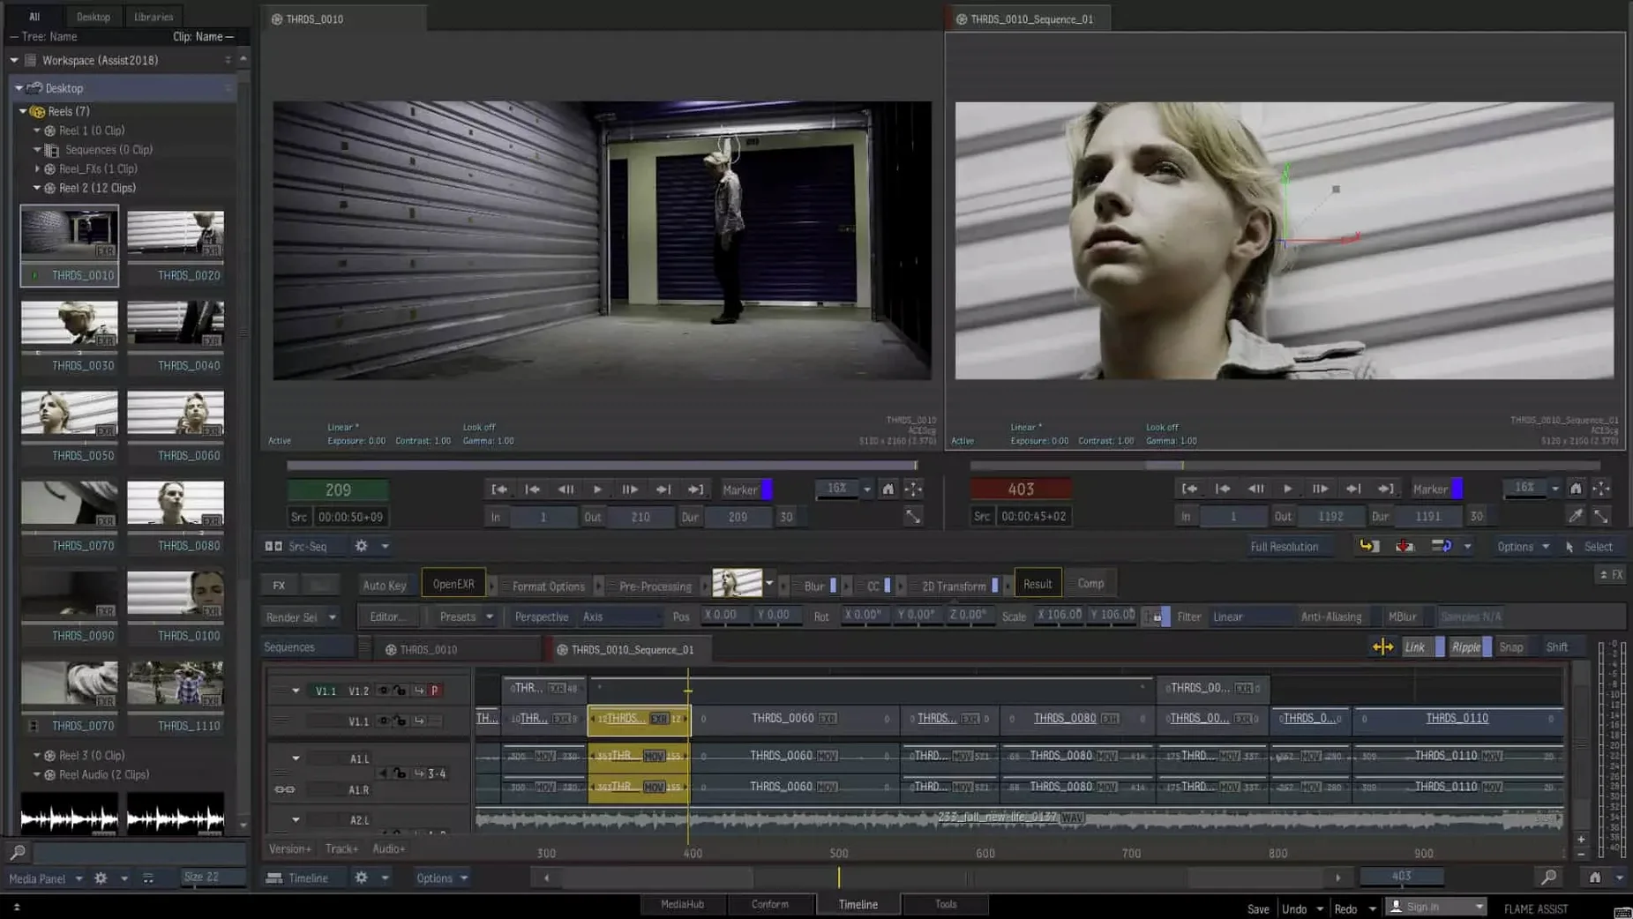This screenshot has width=1633, height=919.
Task: Click the Save button
Action: tap(1258, 908)
